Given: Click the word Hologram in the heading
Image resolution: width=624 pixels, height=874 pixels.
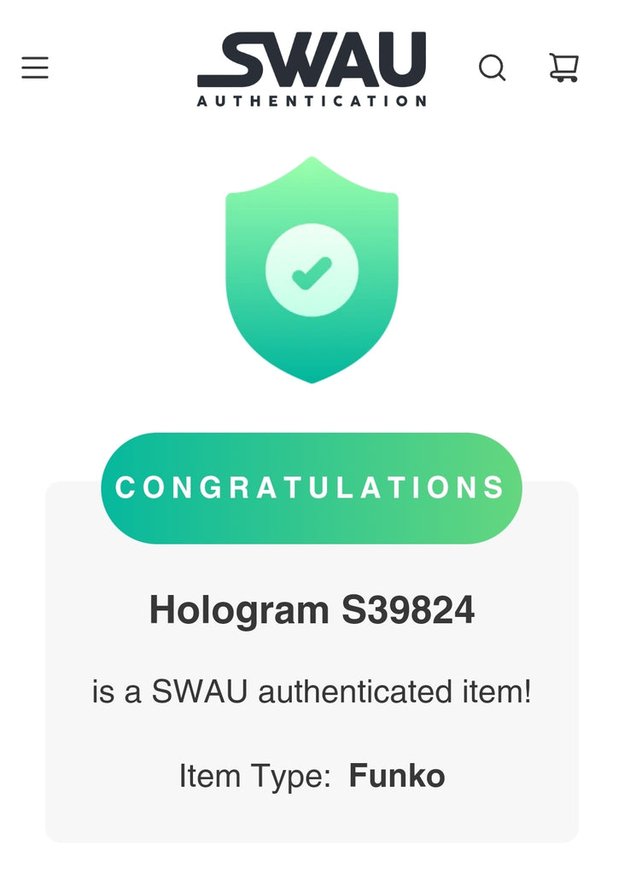Looking at the screenshot, I should pos(239,611).
